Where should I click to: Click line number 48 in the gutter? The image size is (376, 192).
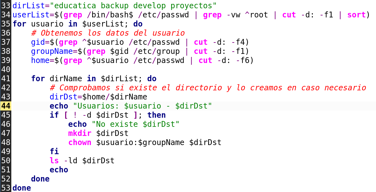click(6, 142)
